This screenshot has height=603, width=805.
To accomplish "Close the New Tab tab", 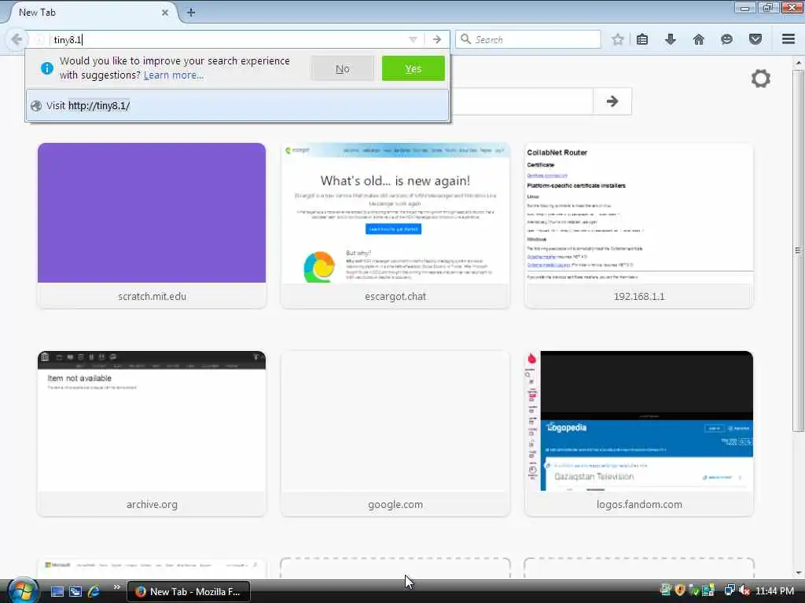I will (165, 13).
